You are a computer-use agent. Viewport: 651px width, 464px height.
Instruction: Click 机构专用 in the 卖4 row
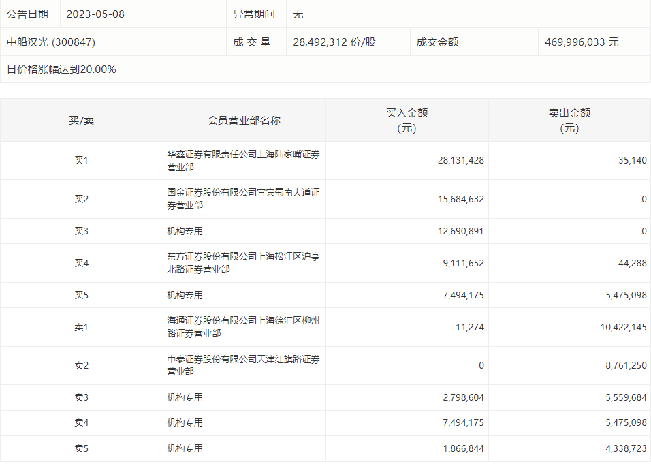(185, 422)
